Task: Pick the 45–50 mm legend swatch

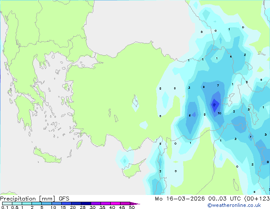Action: (125, 203)
